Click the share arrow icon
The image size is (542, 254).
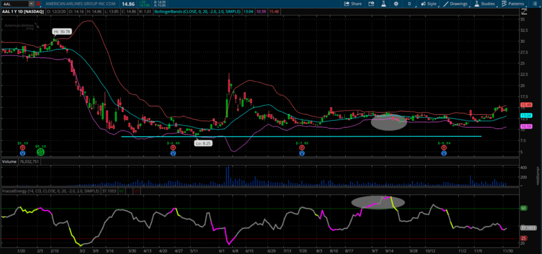click(x=347, y=4)
